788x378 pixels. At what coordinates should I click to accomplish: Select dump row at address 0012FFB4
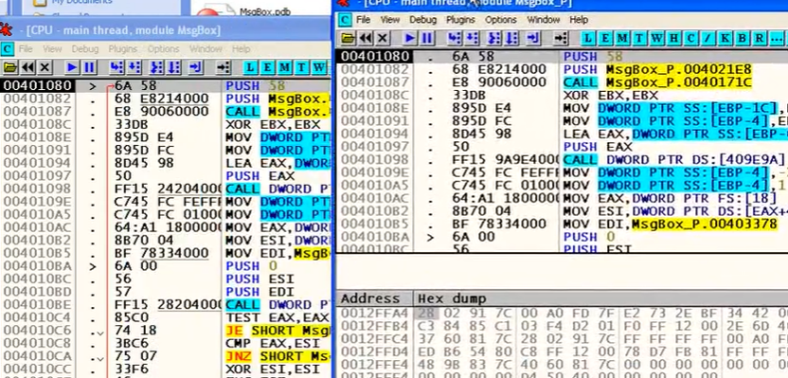(x=562, y=326)
